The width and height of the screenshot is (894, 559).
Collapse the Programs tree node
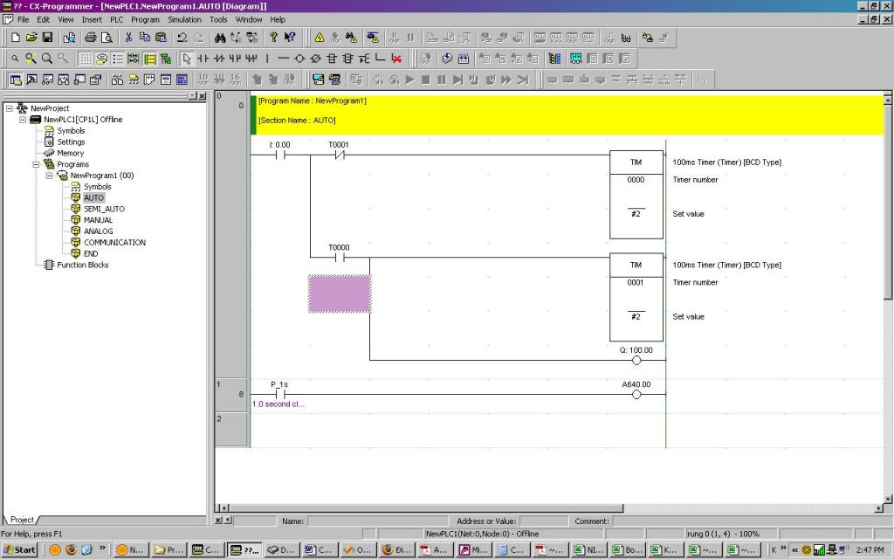tap(37, 164)
